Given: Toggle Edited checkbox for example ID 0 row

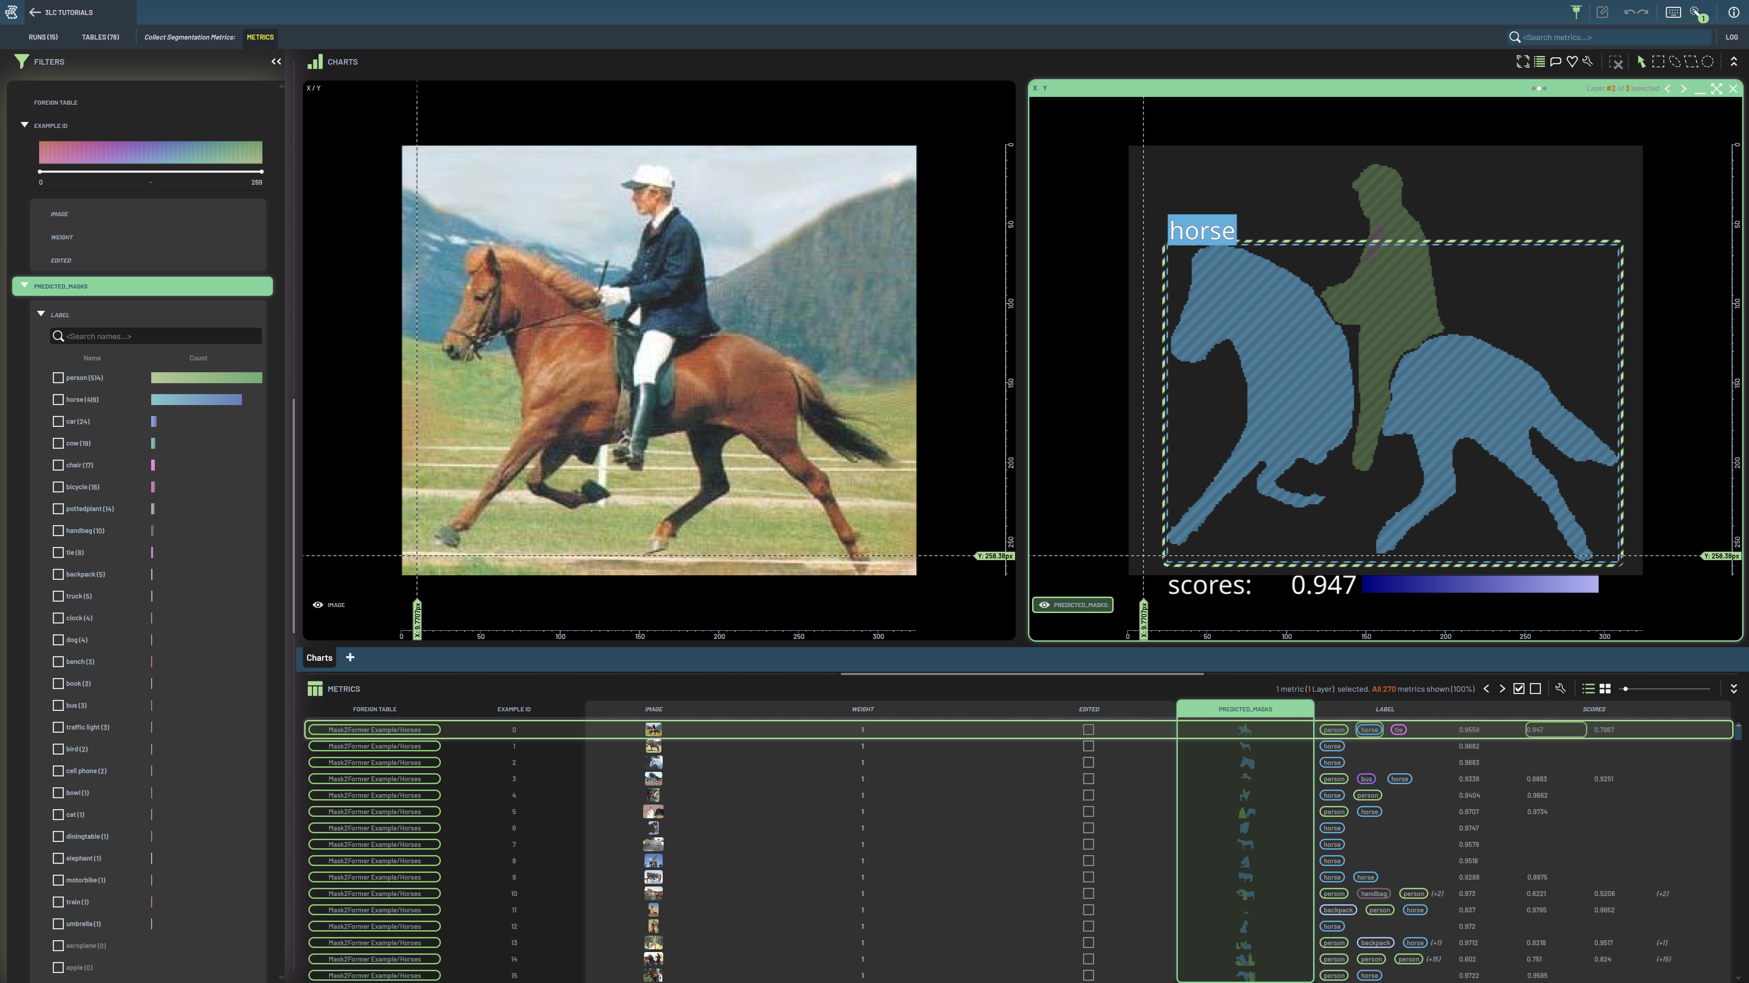Looking at the screenshot, I should 1089,730.
